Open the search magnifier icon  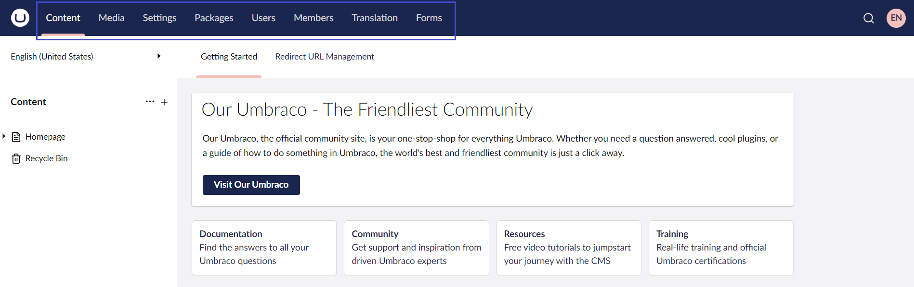[868, 18]
